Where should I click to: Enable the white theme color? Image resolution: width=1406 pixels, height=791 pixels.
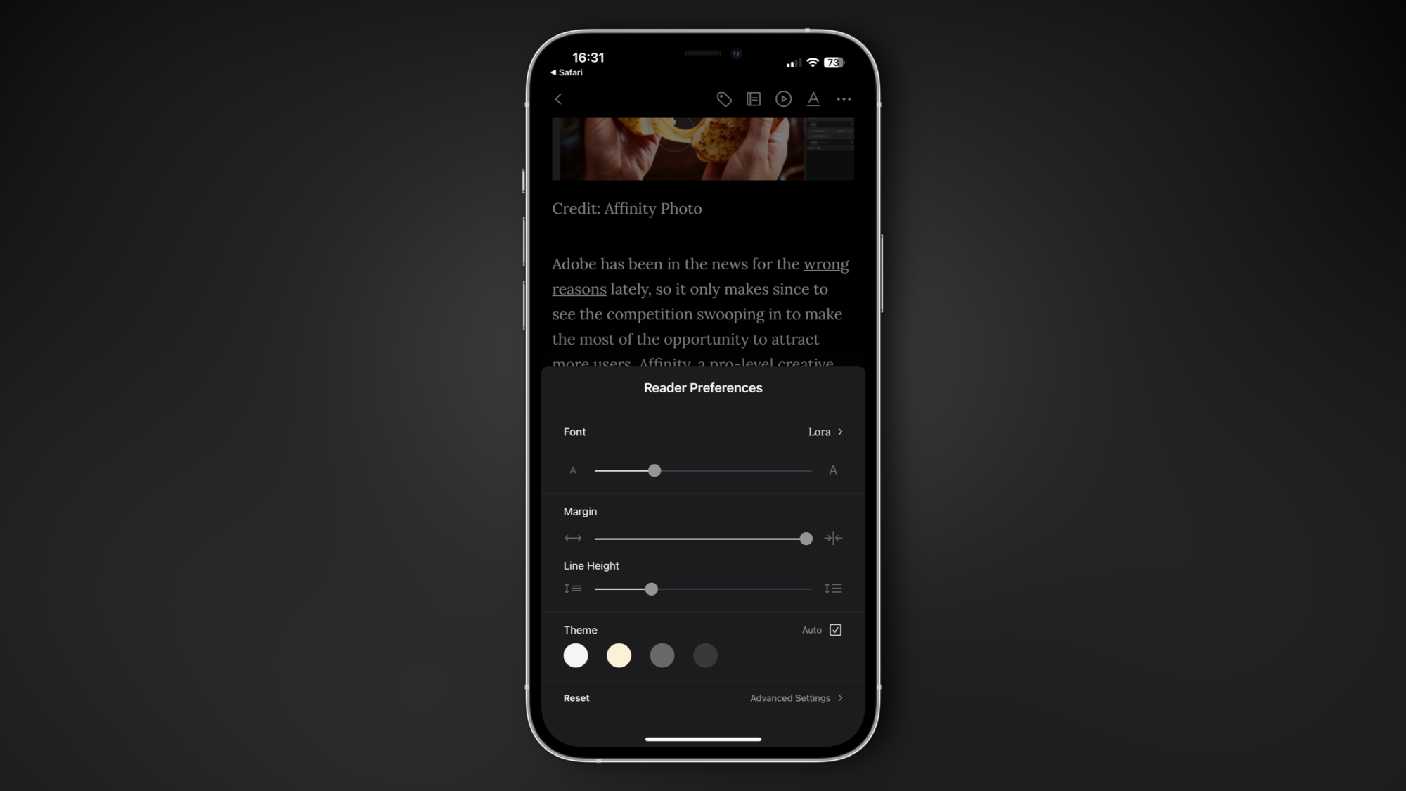pos(576,655)
